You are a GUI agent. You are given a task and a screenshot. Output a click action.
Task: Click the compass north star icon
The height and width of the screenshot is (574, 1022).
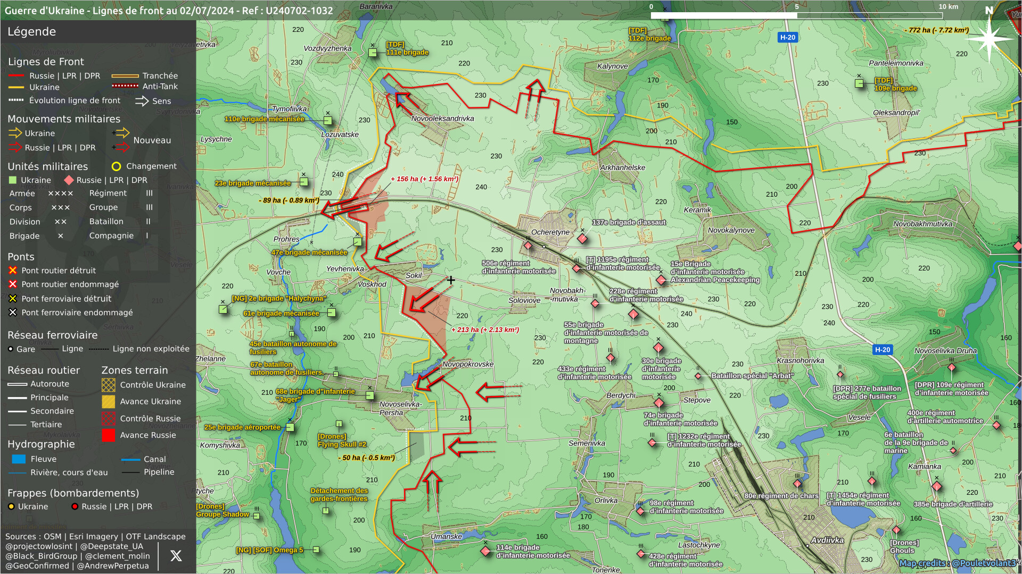pos(988,38)
